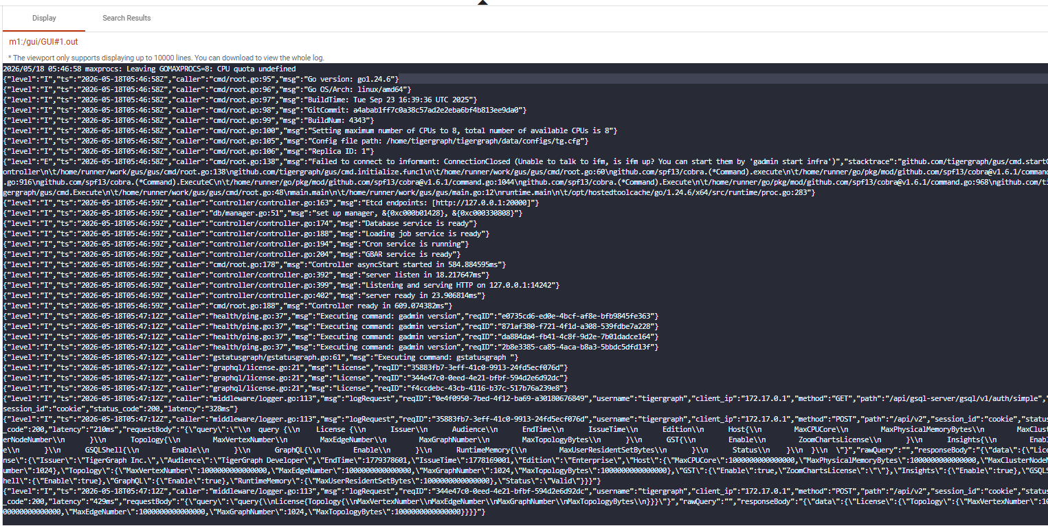This screenshot has height=526, width=1048.
Task: Select the db/manager.go set up manager line
Action: point(263,213)
